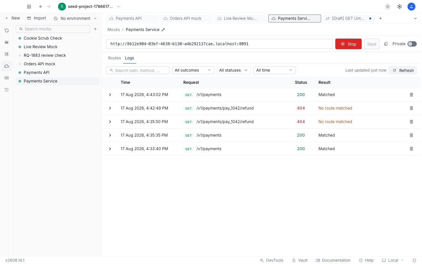
Task: Delete the 4:42:49 PM log entry
Action: (411, 108)
